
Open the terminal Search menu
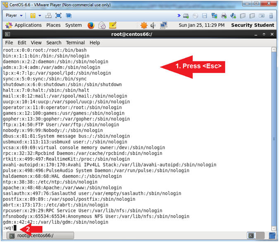coord(54,43)
